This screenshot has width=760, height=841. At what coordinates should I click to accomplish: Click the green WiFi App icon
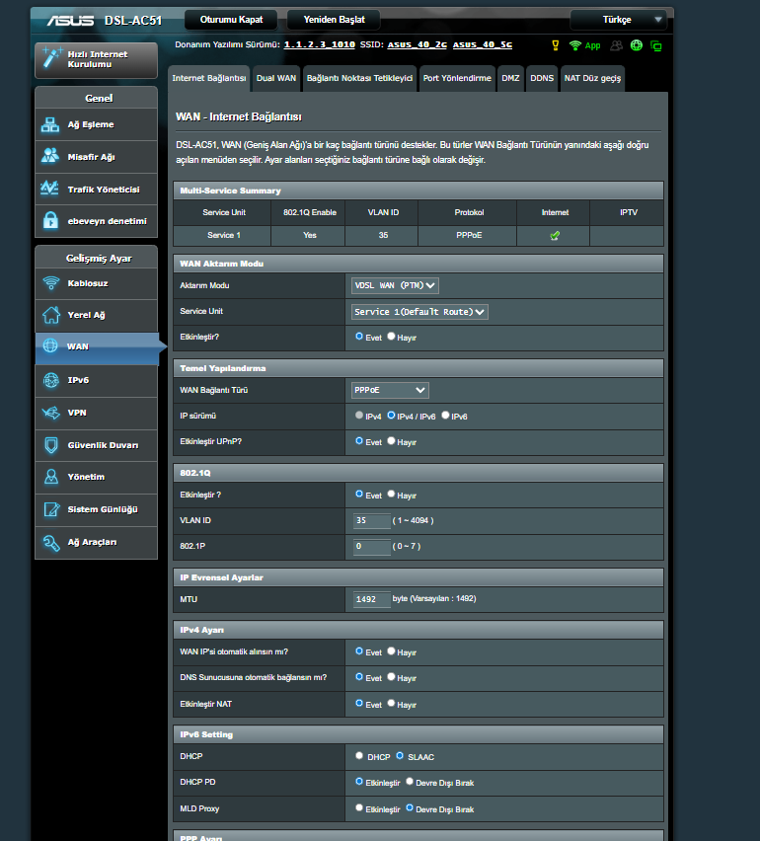[x=584, y=45]
